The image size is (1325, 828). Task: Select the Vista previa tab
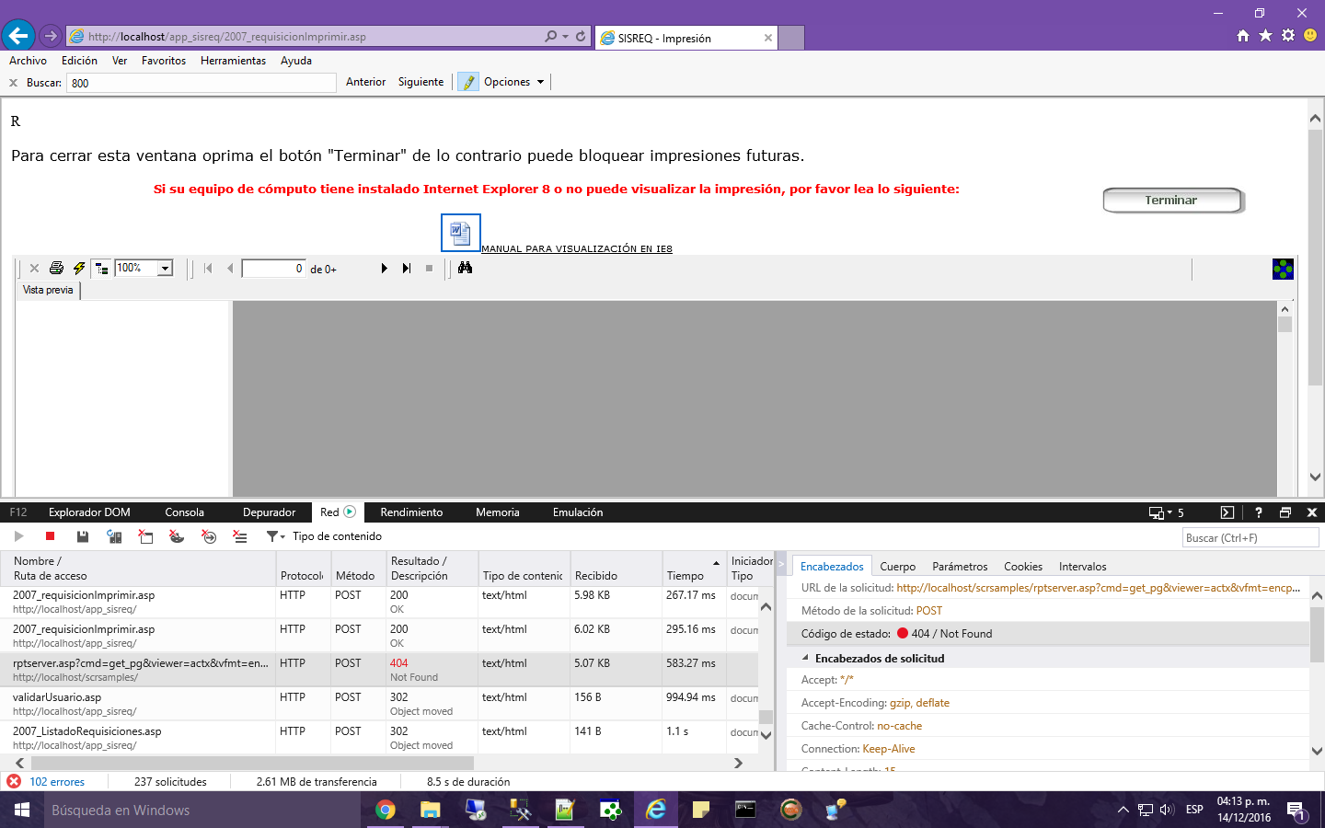48,290
